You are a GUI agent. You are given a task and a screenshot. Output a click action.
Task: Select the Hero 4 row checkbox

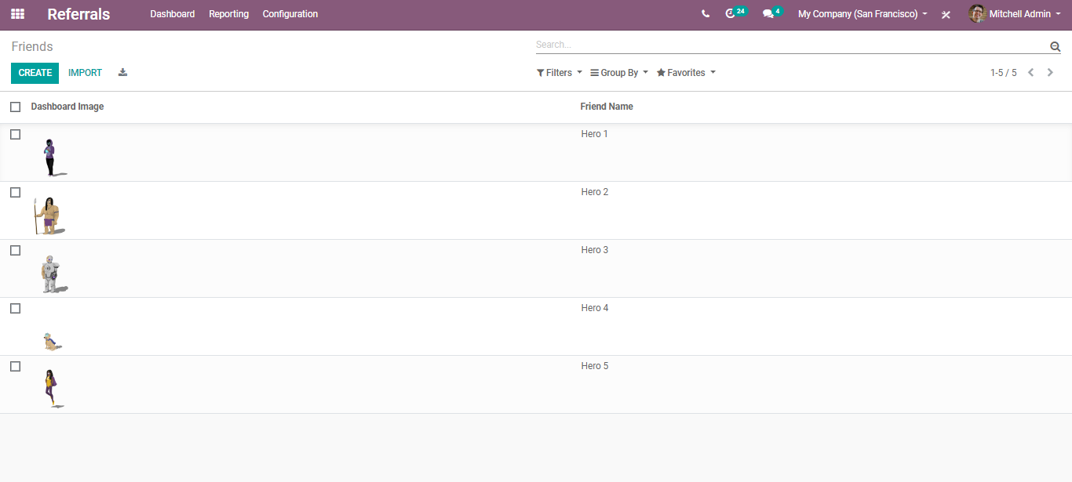tap(15, 308)
